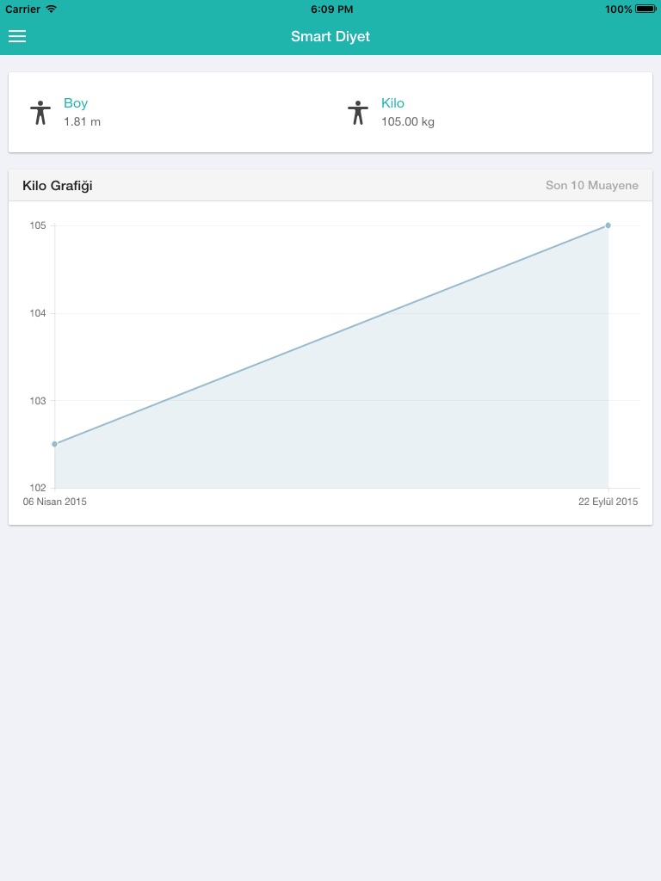Open the hamburger menu
The image size is (661, 881).
pos(17,36)
